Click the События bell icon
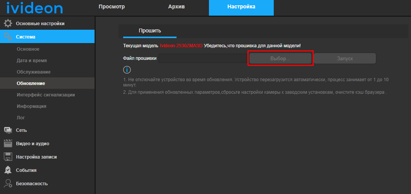Image resolution: width=411 pixels, height=194 pixels. click(8, 170)
